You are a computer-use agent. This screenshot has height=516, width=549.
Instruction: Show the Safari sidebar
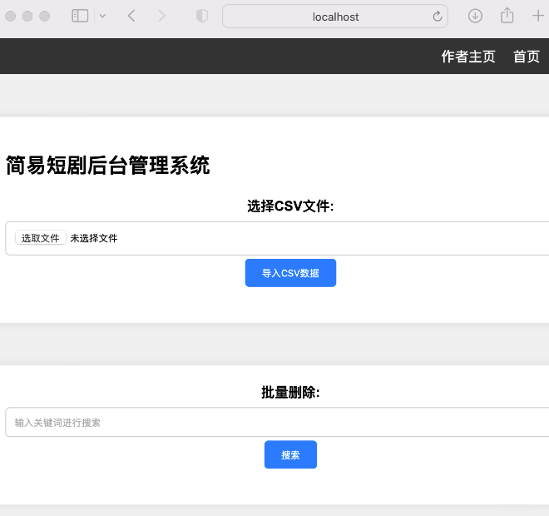click(x=80, y=16)
